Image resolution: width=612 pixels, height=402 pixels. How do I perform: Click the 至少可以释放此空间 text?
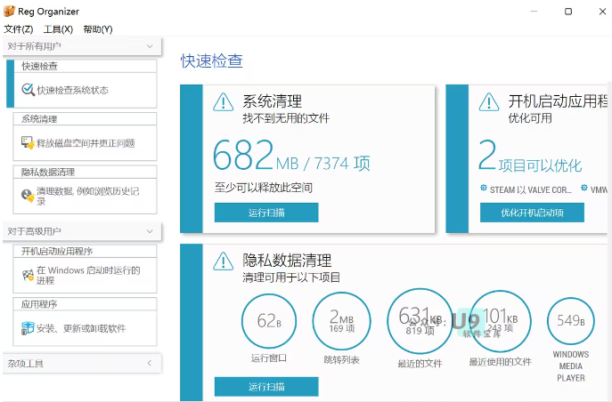pos(264,188)
